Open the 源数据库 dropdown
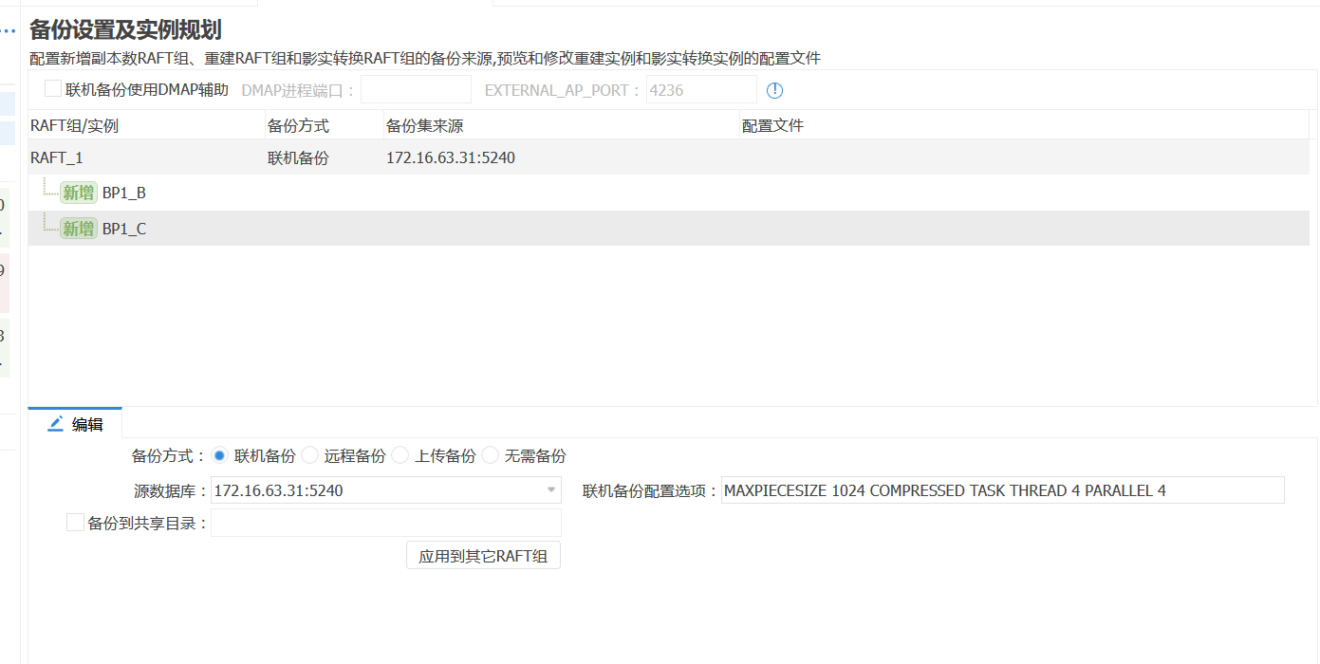Image resolution: width=1320 pixels, height=664 pixels. (x=386, y=490)
